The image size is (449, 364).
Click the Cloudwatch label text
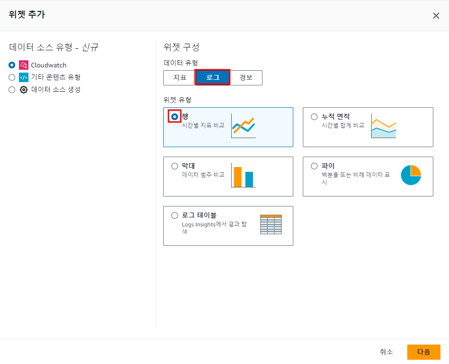pyautogui.click(x=49, y=65)
